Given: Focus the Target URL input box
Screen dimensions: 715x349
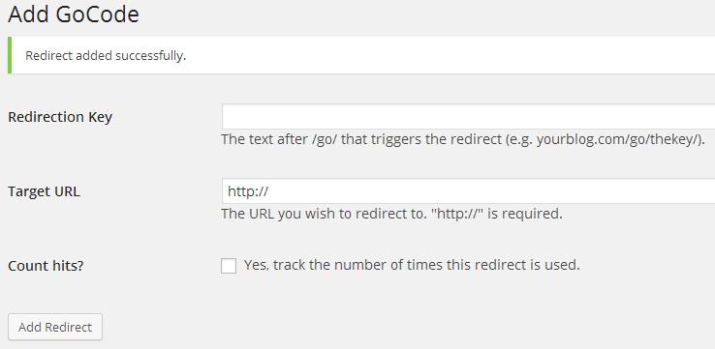Looking at the screenshot, I should coord(468,191).
